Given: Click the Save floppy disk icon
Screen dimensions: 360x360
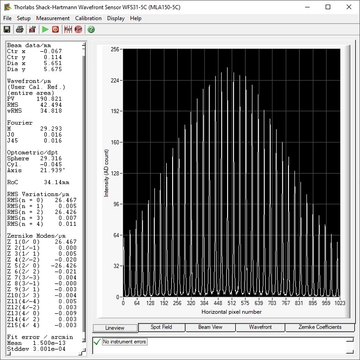Looking at the screenshot, I should (x=7, y=30).
